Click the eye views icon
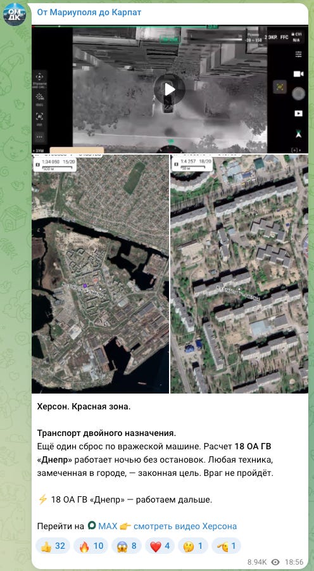314x571 pixels. pos(275,562)
